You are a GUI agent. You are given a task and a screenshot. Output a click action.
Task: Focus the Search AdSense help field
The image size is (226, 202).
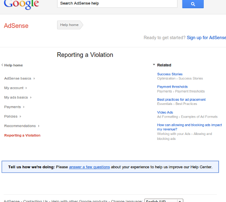coord(117,3)
